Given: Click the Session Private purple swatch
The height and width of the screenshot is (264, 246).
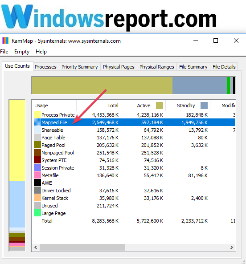Looking at the screenshot, I should (37, 167).
